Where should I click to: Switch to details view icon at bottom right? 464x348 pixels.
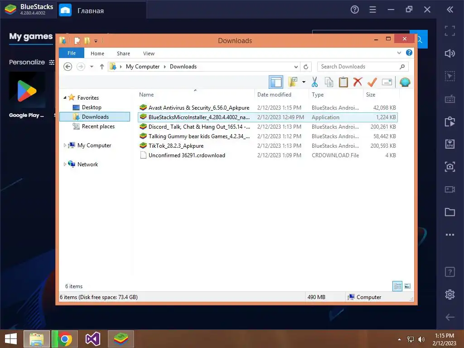coord(397,286)
